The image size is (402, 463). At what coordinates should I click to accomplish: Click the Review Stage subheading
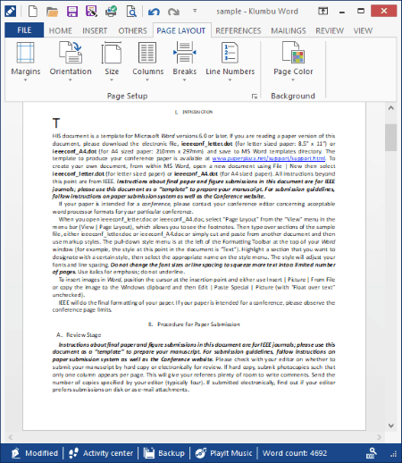pyautogui.click(x=79, y=335)
